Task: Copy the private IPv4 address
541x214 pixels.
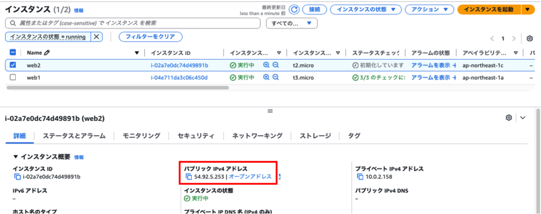Action: coord(360,176)
